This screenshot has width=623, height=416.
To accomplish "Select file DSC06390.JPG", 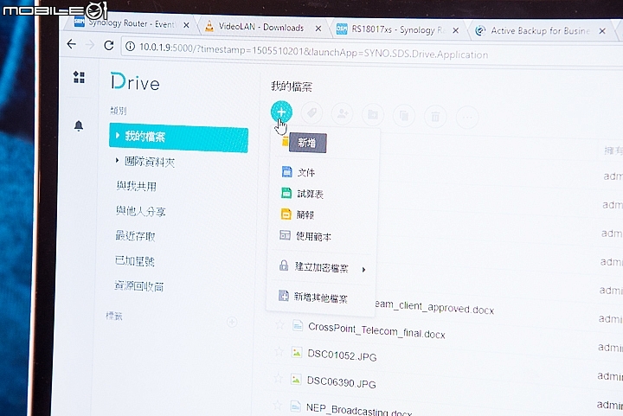I will [x=341, y=382].
